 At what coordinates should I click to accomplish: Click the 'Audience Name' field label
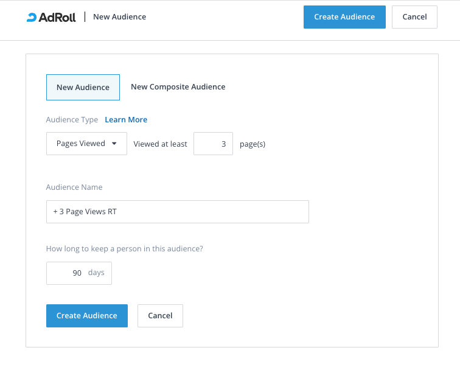click(74, 187)
